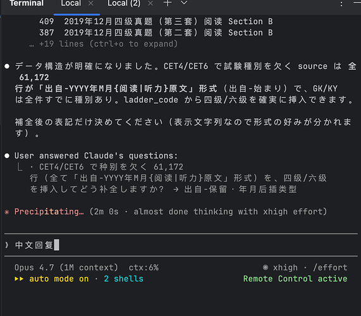
Task: Click the Opus 4.7 (1M context) model label
Action: point(66,267)
